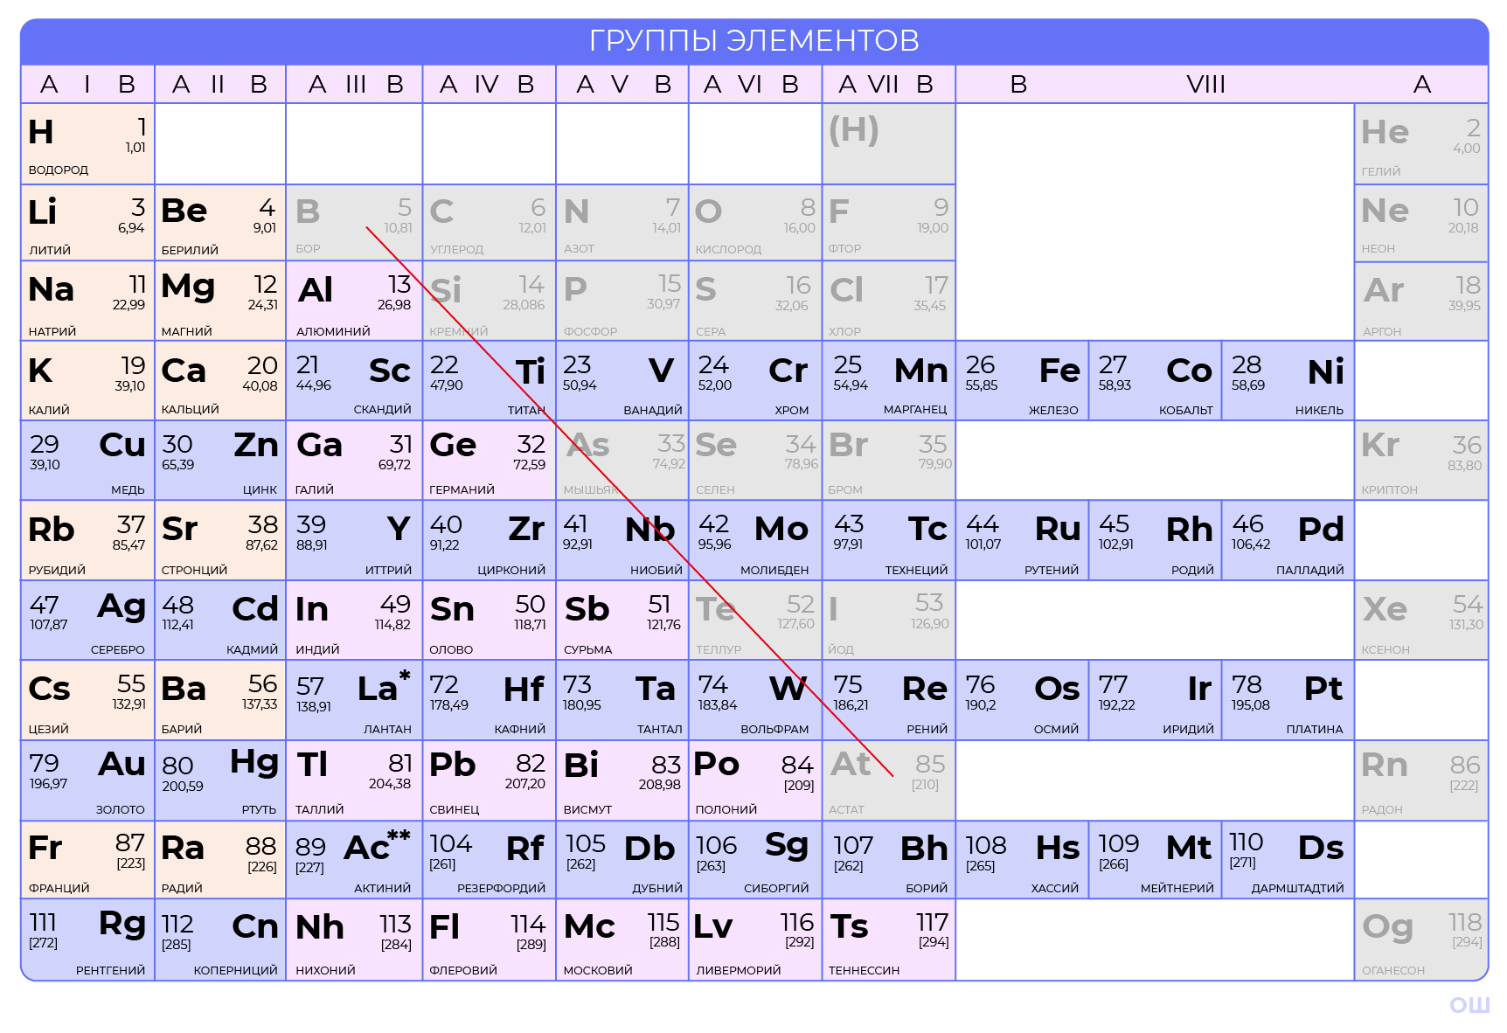Select the germanium cell labeled ГЕРМАНИЙ
This screenshot has width=1507, height=1033.
click(x=490, y=461)
